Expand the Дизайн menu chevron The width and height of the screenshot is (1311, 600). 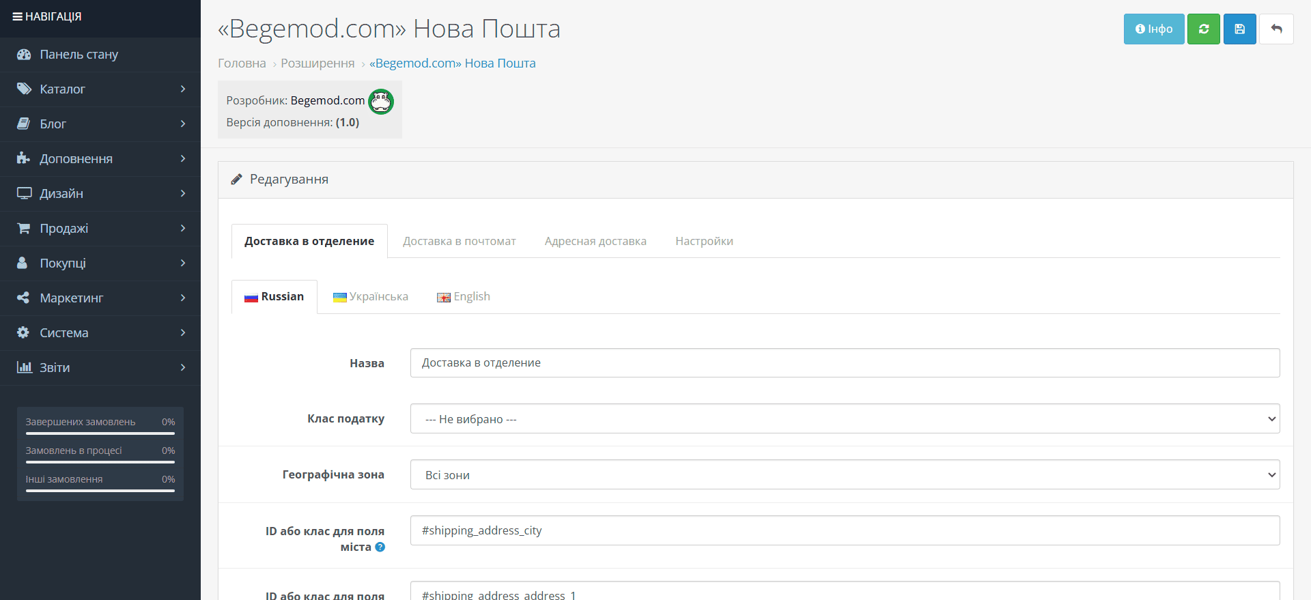pos(183,193)
